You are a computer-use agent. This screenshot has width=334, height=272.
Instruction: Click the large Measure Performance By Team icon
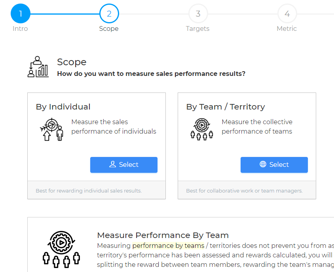pos(61,248)
